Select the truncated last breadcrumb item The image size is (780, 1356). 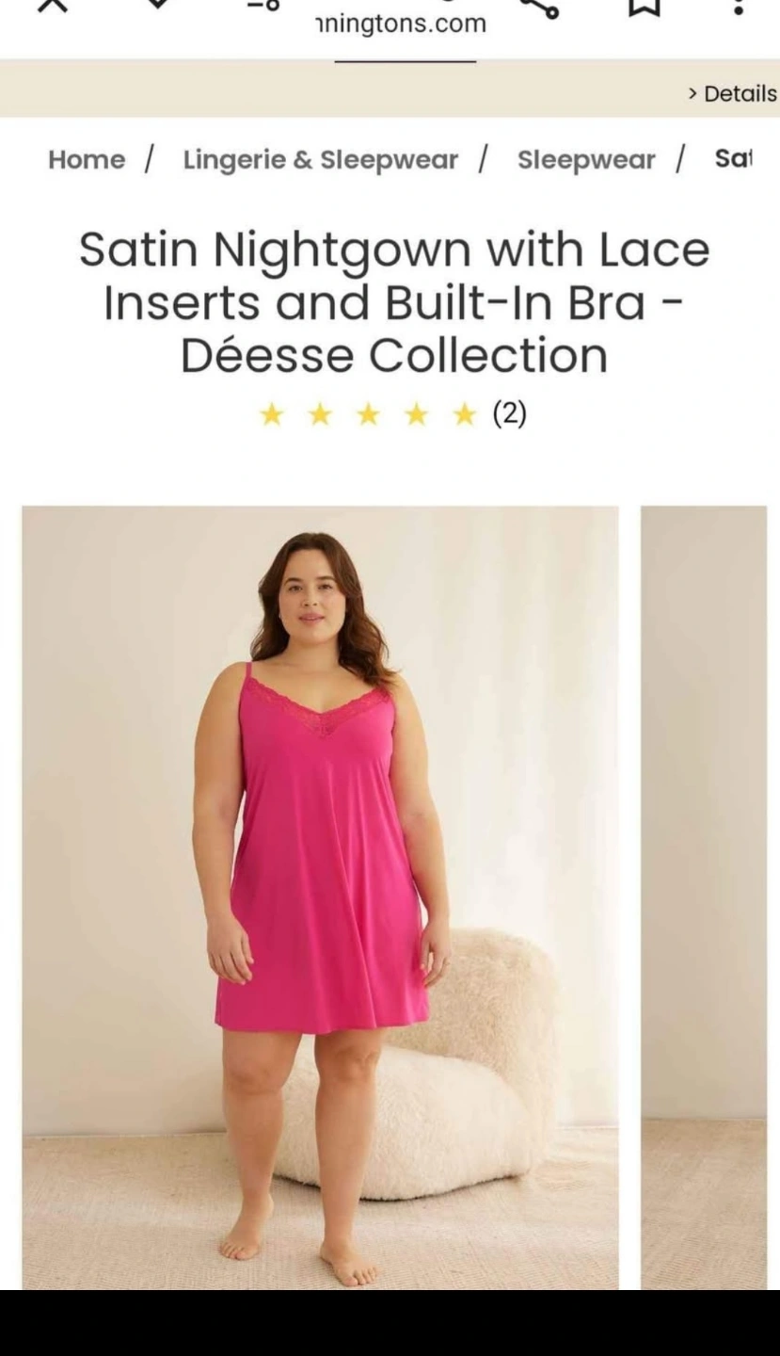click(734, 158)
